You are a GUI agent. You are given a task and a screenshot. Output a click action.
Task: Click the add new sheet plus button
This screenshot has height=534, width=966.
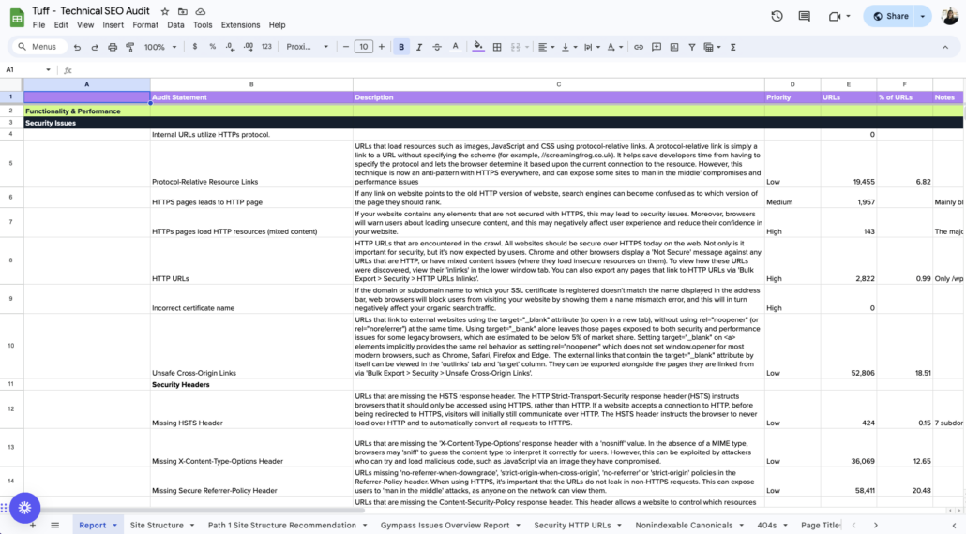[33, 526]
